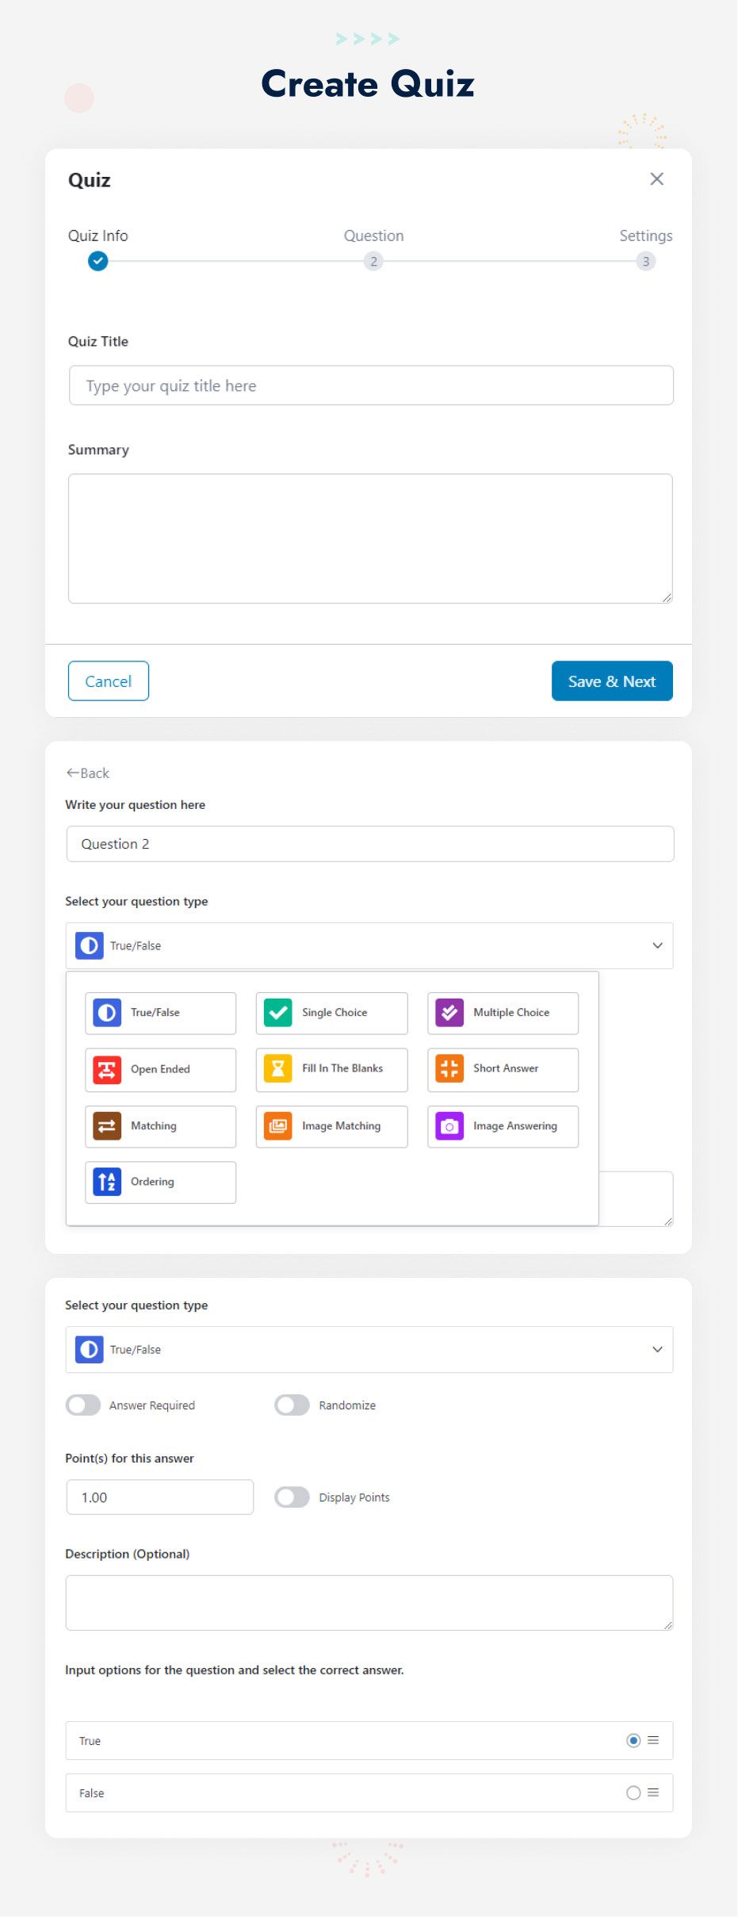Choose Matching from the question type list
This screenshot has height=1917, width=738.
pos(160,1126)
